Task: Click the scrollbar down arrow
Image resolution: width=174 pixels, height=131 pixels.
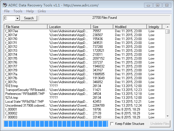Action: tap(168, 116)
